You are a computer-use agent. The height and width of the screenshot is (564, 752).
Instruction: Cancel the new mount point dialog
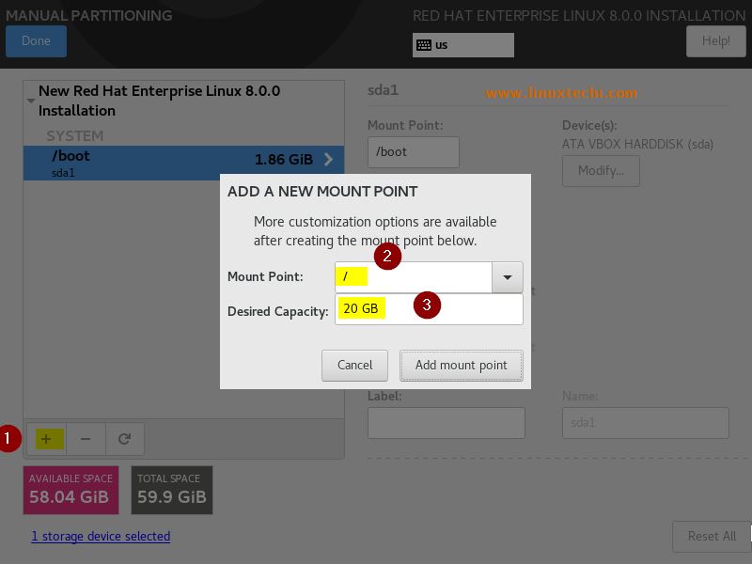[354, 365]
